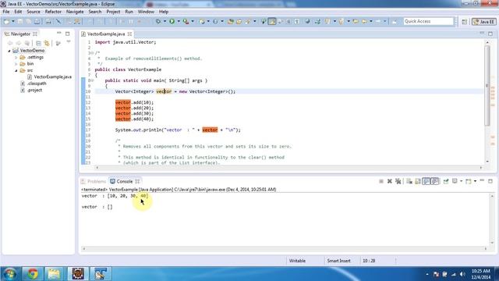
Task: Click the console output line "vector : []"
Action: pyautogui.click(x=97, y=207)
